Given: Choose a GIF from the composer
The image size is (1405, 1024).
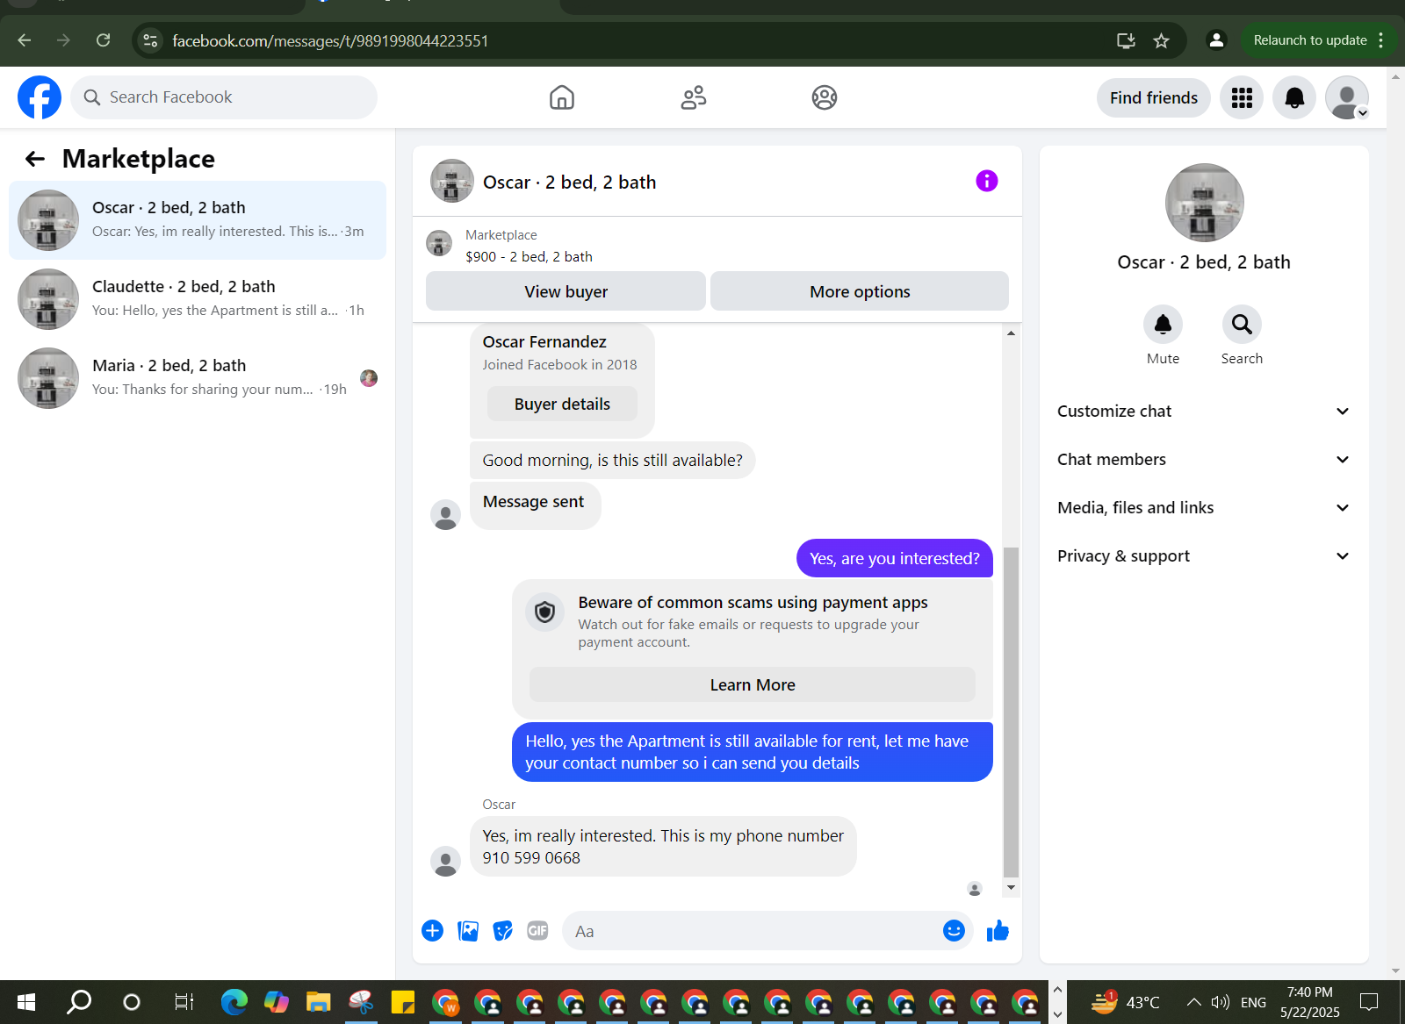Looking at the screenshot, I should [537, 931].
